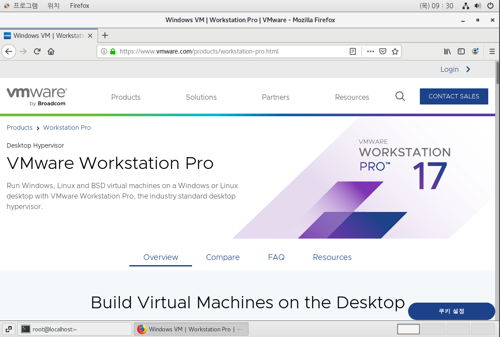Expand the Products navigation menu
This screenshot has height=337, width=500.
pos(125,97)
